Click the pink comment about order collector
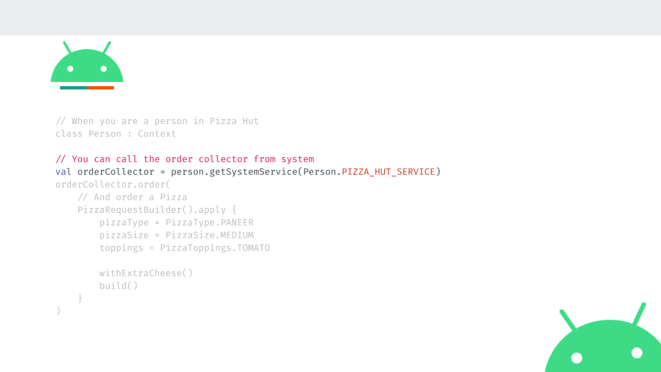This screenshot has height=372, width=661. [185, 159]
